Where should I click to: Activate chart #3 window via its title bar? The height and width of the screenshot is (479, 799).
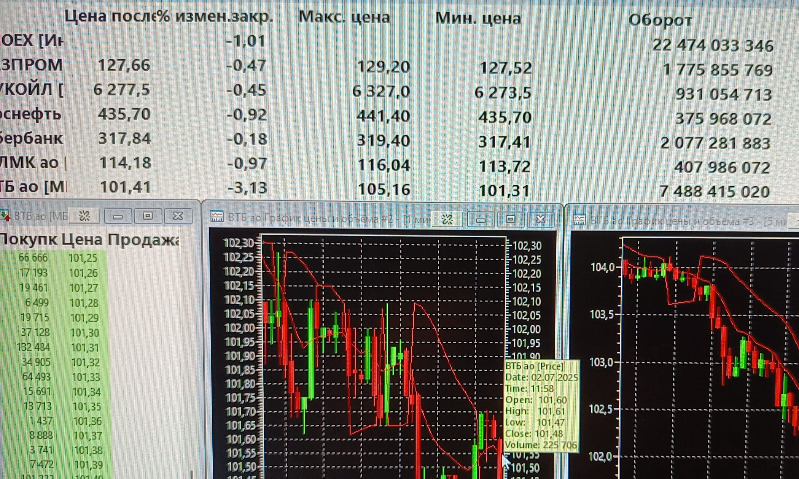pyautogui.click(x=685, y=221)
